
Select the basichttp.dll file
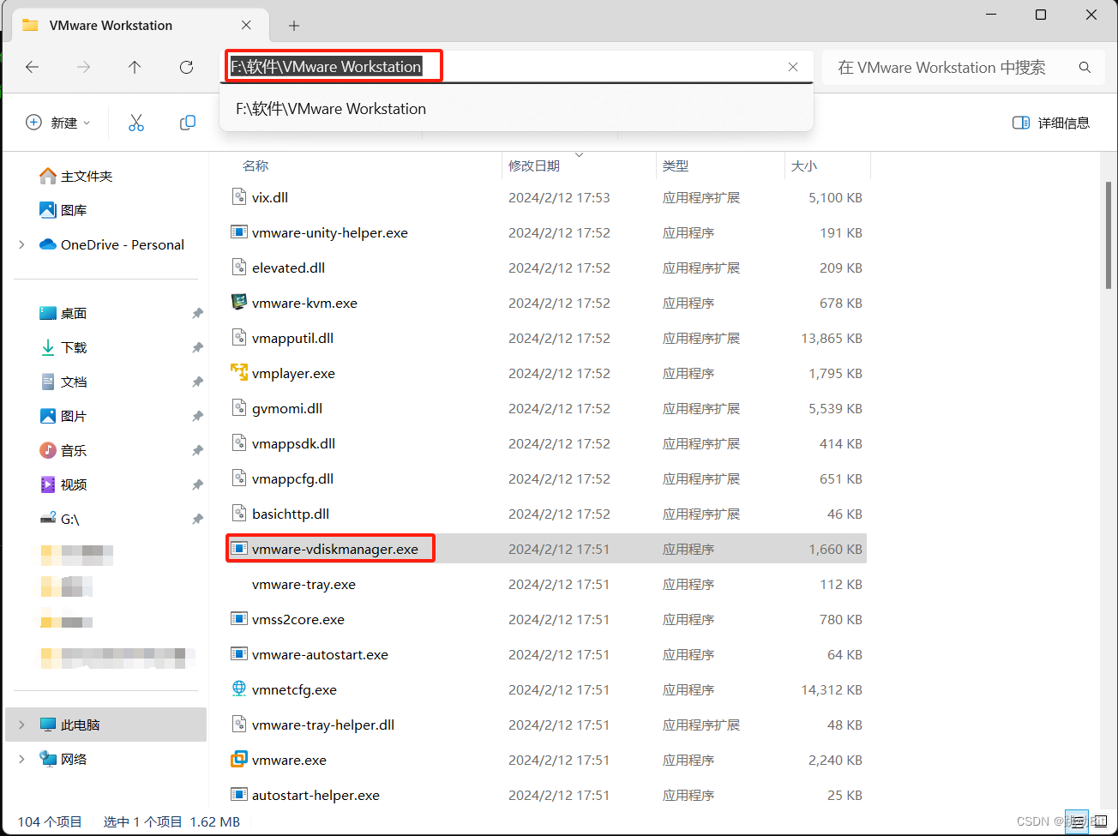coord(290,514)
